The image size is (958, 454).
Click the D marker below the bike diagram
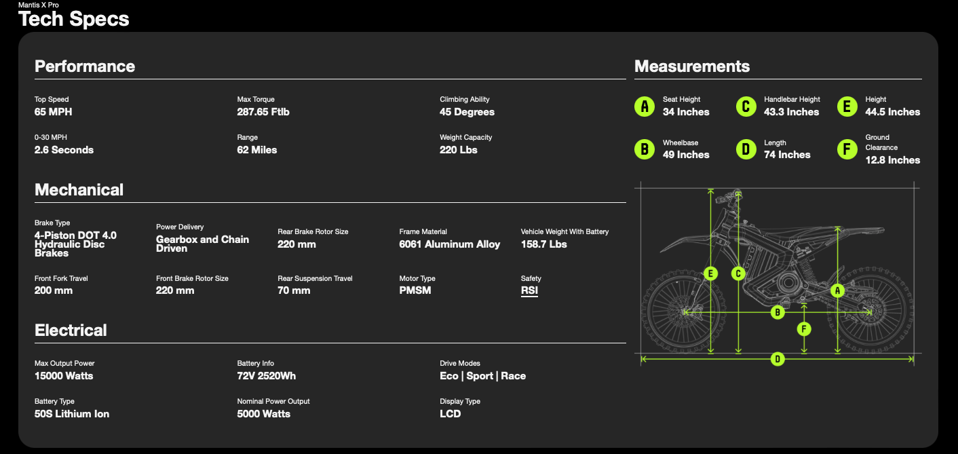[x=778, y=359]
